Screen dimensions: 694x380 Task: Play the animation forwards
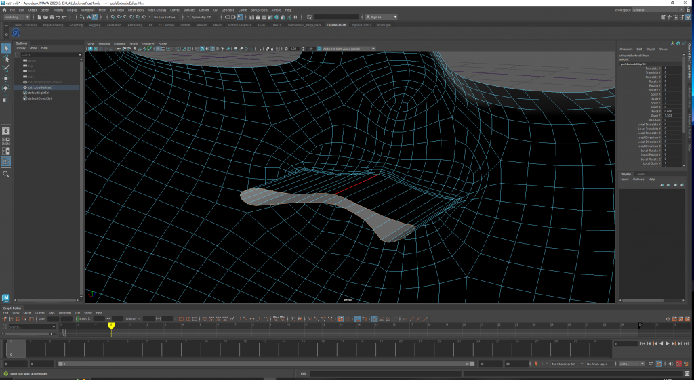pyautogui.click(x=668, y=343)
